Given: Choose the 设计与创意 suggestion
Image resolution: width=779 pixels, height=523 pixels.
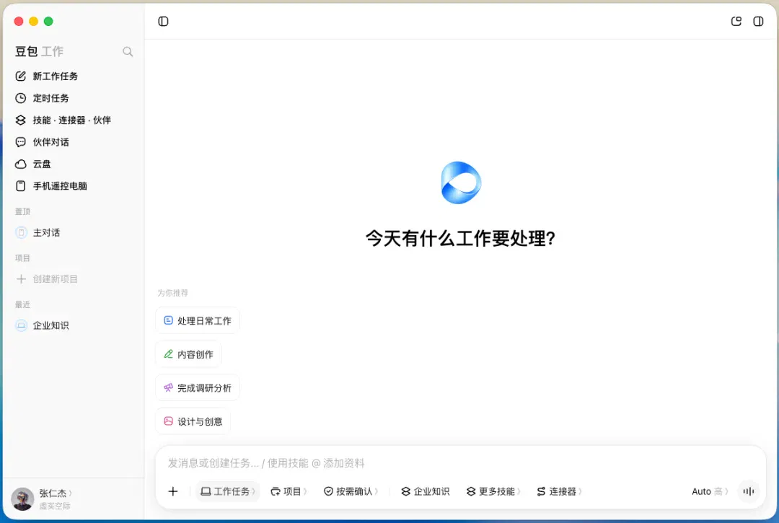Looking at the screenshot, I should coord(193,421).
